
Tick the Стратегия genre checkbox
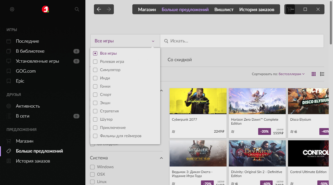(x=95, y=111)
